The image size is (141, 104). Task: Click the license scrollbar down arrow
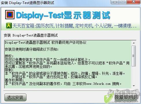(x=134, y=86)
